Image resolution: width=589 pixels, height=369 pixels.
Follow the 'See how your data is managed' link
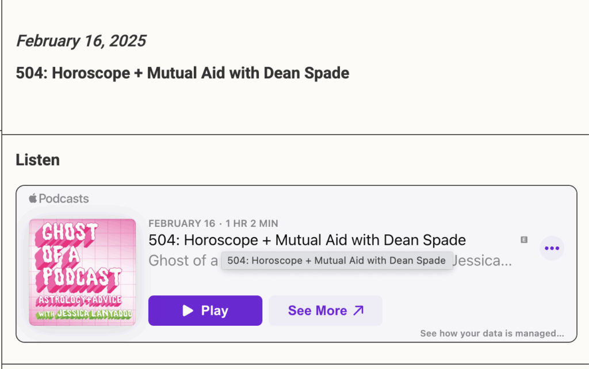pos(492,333)
